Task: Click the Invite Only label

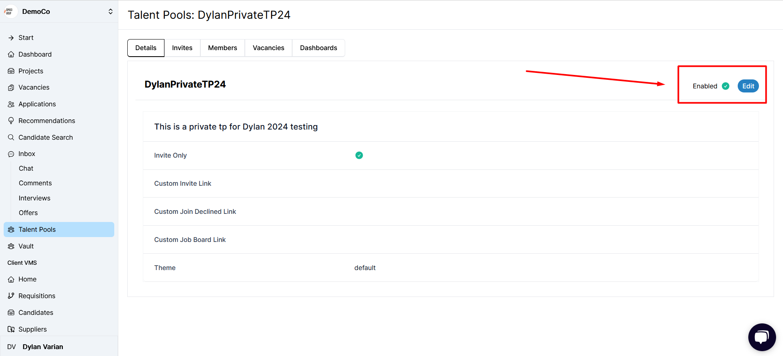Action: coord(170,155)
